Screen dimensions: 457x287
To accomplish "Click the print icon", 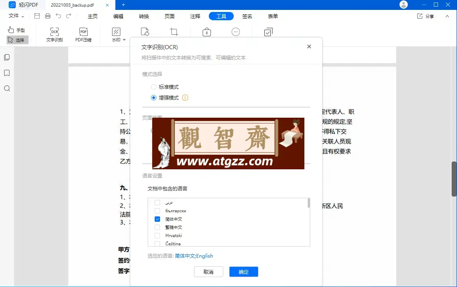I will tap(48, 16).
